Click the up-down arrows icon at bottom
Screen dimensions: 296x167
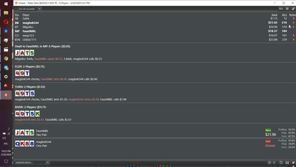[x=274, y=162]
